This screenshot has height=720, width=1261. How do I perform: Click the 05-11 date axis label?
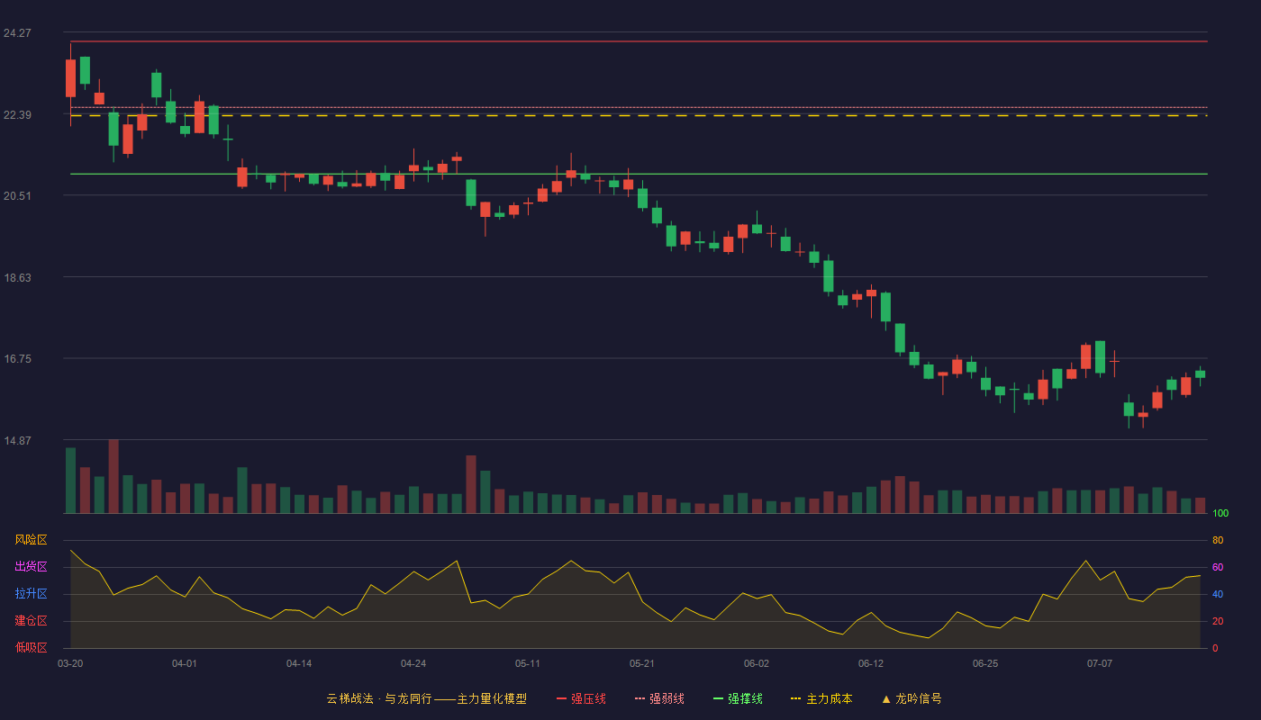point(528,663)
